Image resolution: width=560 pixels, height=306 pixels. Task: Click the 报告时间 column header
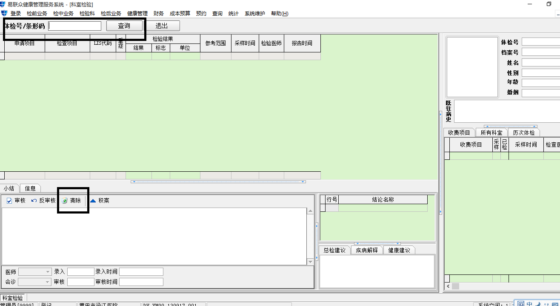pyautogui.click(x=302, y=43)
